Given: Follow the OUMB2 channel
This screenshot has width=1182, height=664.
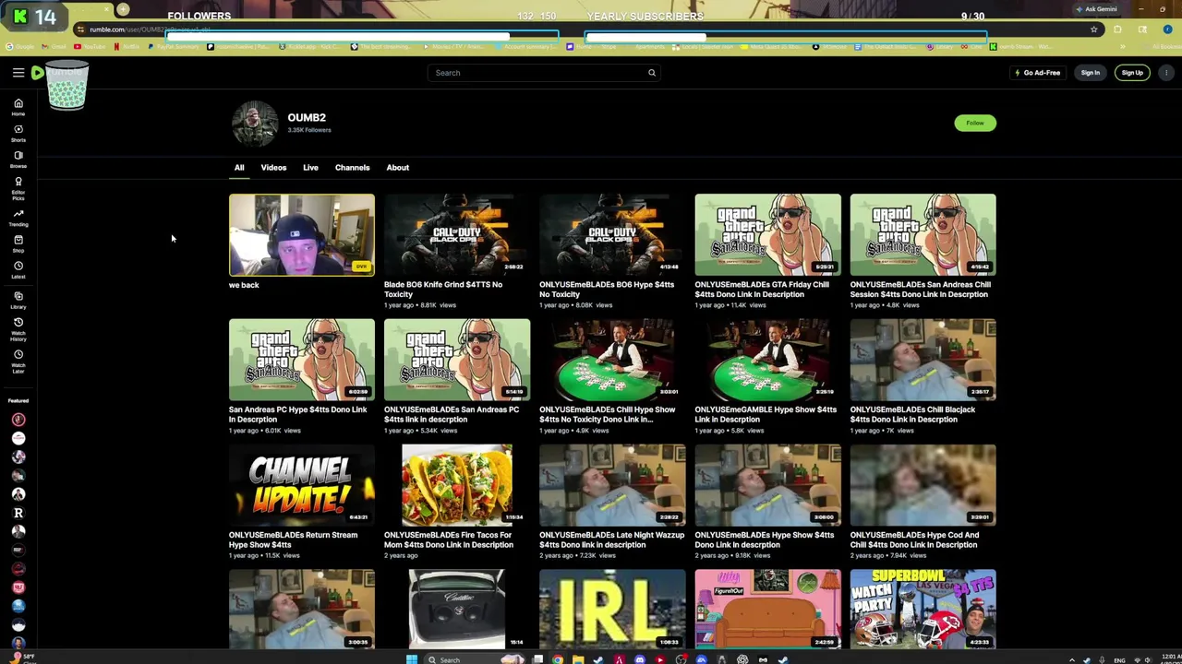Looking at the screenshot, I should coord(974,123).
